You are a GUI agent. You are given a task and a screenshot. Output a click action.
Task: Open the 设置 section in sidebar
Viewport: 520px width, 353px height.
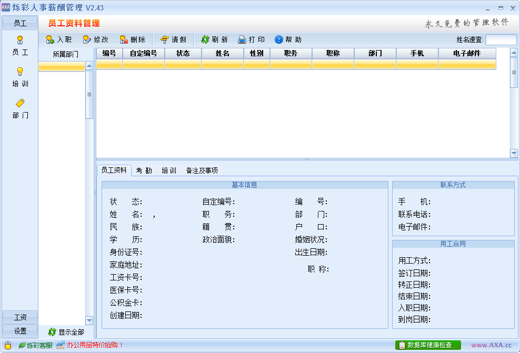pos(20,331)
